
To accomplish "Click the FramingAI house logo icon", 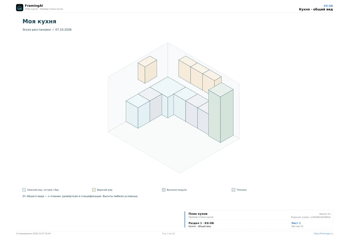I will coord(20,8).
